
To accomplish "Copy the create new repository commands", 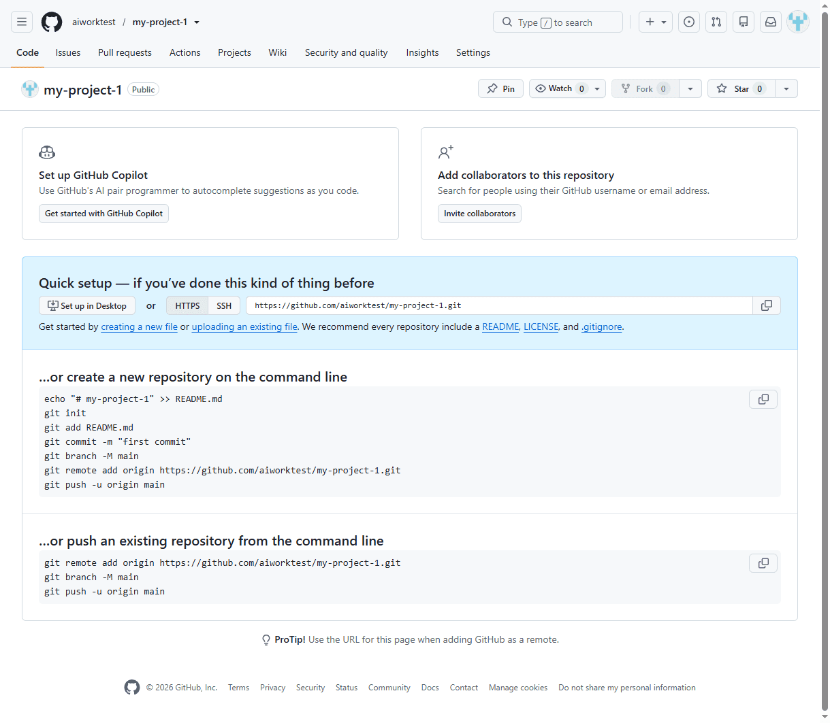I will 763,399.
